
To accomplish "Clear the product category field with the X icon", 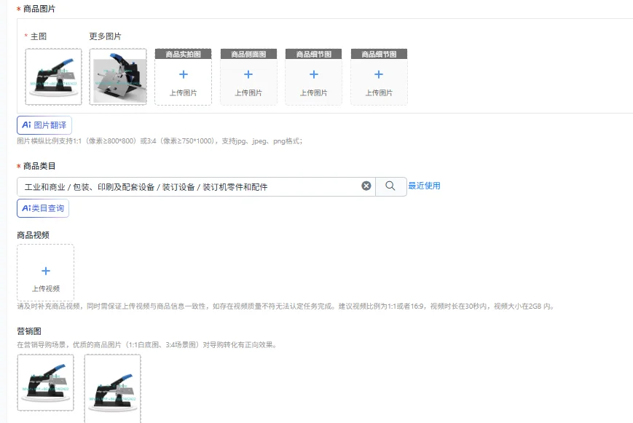I will pyautogui.click(x=366, y=186).
